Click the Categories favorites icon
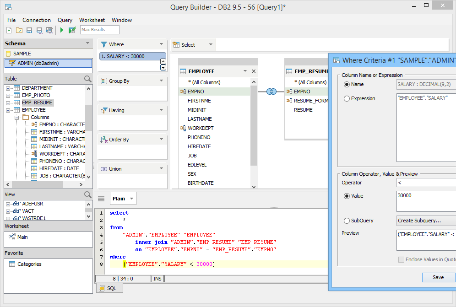Viewport: 456px width, 307px height. click(x=12, y=264)
